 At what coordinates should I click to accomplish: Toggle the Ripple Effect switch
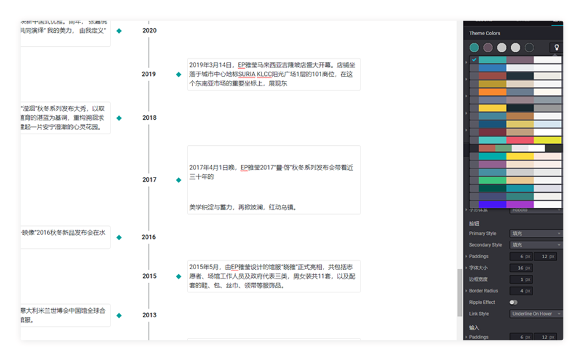pos(514,302)
